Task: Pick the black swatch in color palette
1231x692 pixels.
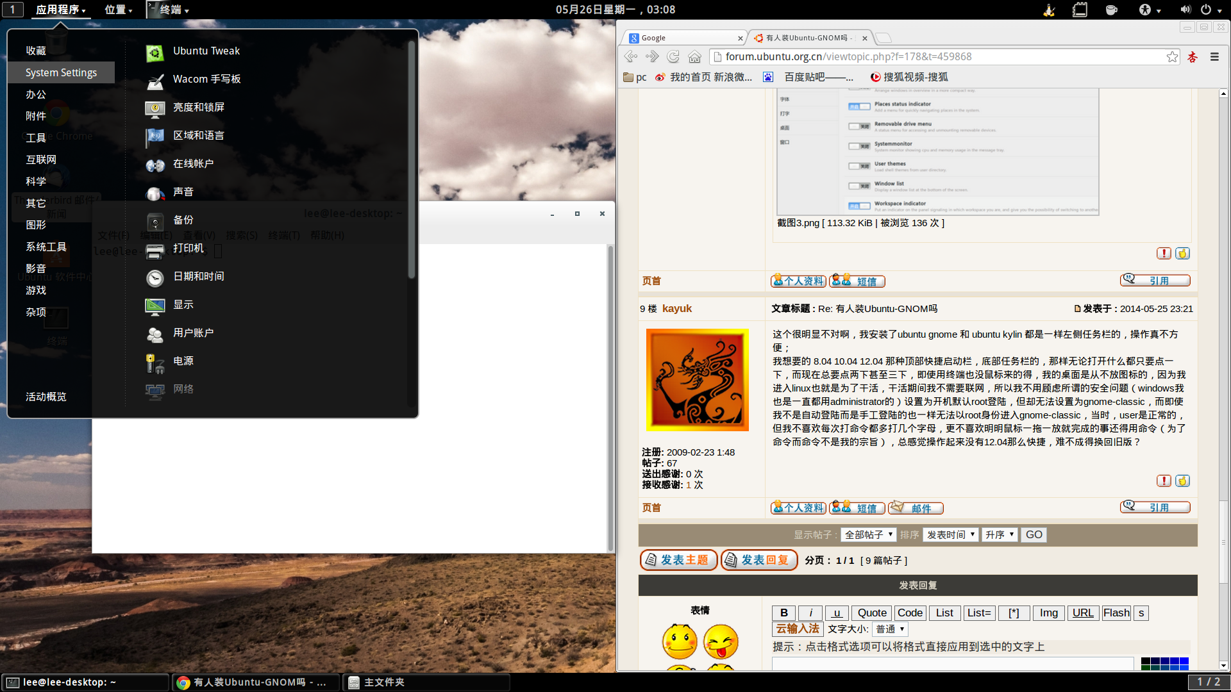Action: pos(1146,662)
